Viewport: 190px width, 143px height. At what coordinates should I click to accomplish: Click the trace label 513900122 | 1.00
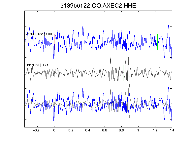coord(39,34)
